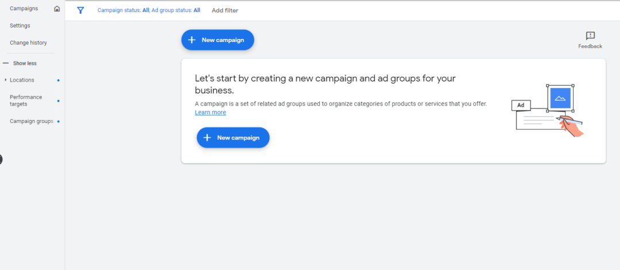Click the plus icon on the New campaign button above the card
The height and width of the screenshot is (270, 620).
[192, 40]
